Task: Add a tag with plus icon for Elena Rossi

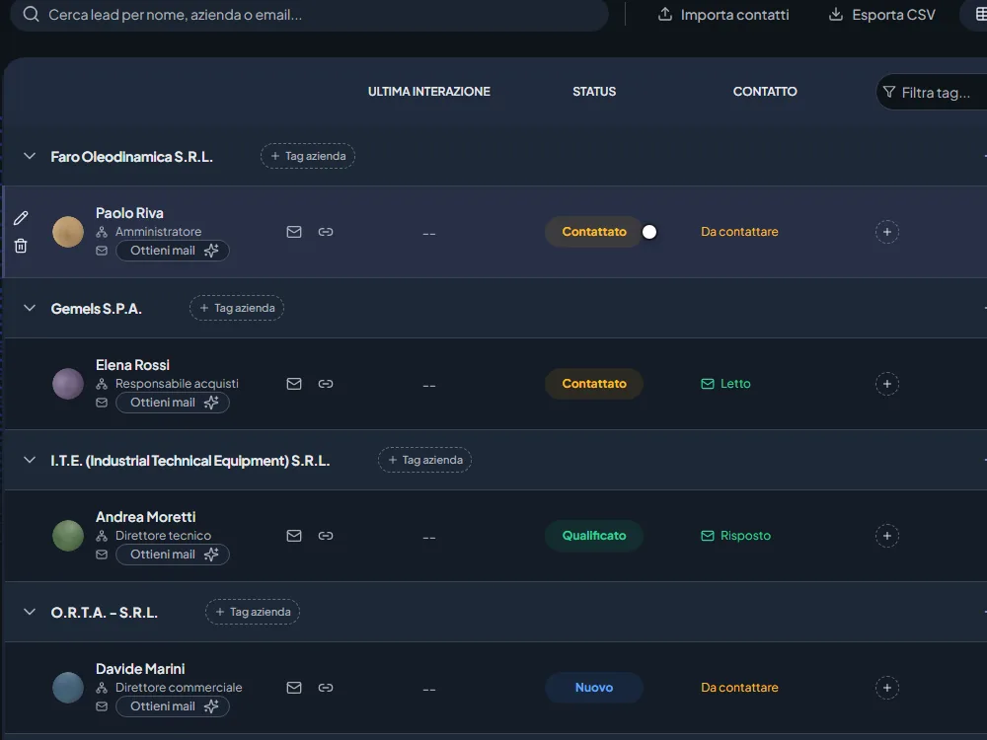Action: point(887,384)
